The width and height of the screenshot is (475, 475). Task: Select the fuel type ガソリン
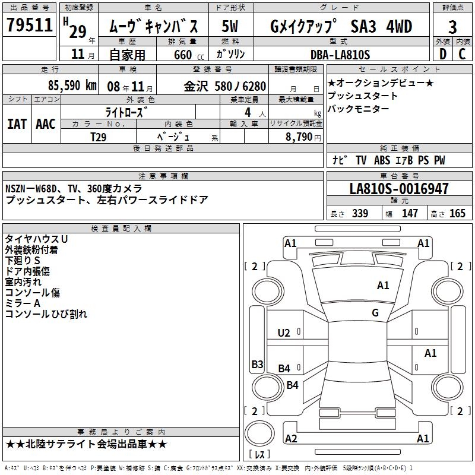(x=230, y=54)
